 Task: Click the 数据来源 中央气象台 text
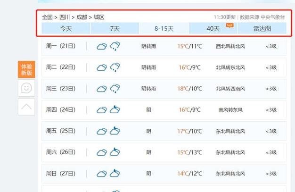262,17
